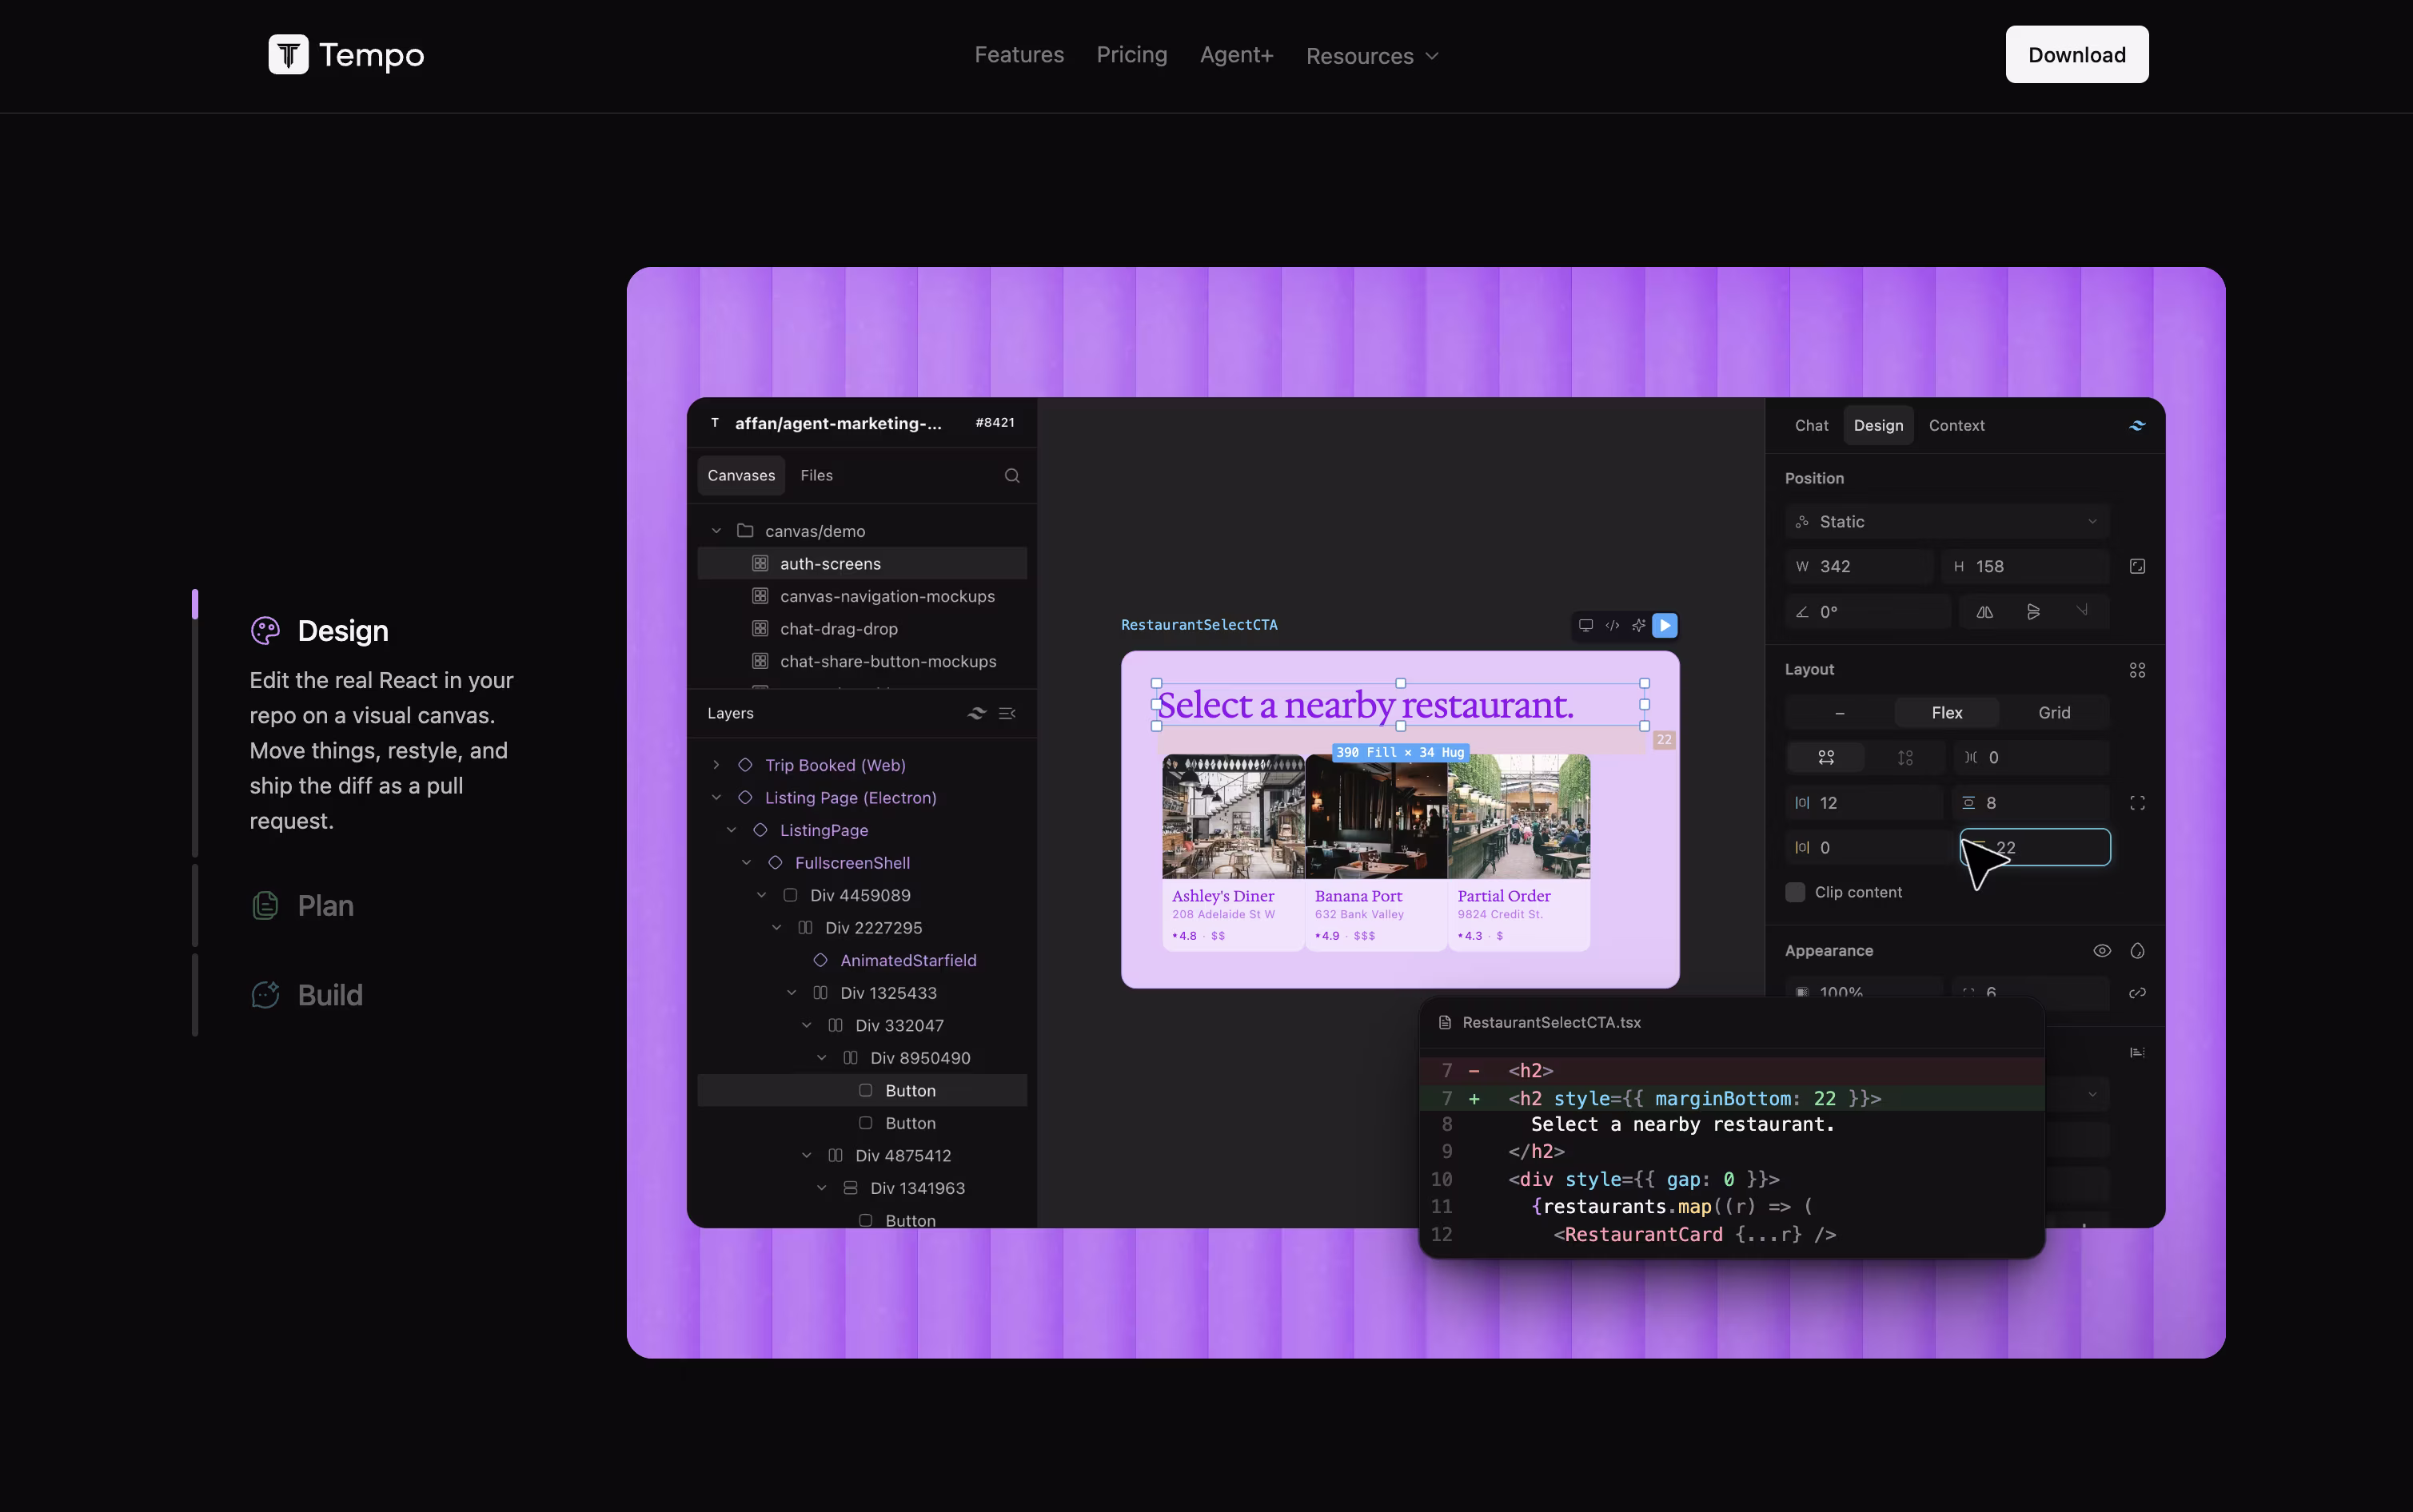Switch to the Design tab in panel

(x=1878, y=425)
